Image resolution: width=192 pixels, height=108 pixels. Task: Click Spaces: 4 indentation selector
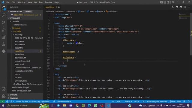pos(128,101)
